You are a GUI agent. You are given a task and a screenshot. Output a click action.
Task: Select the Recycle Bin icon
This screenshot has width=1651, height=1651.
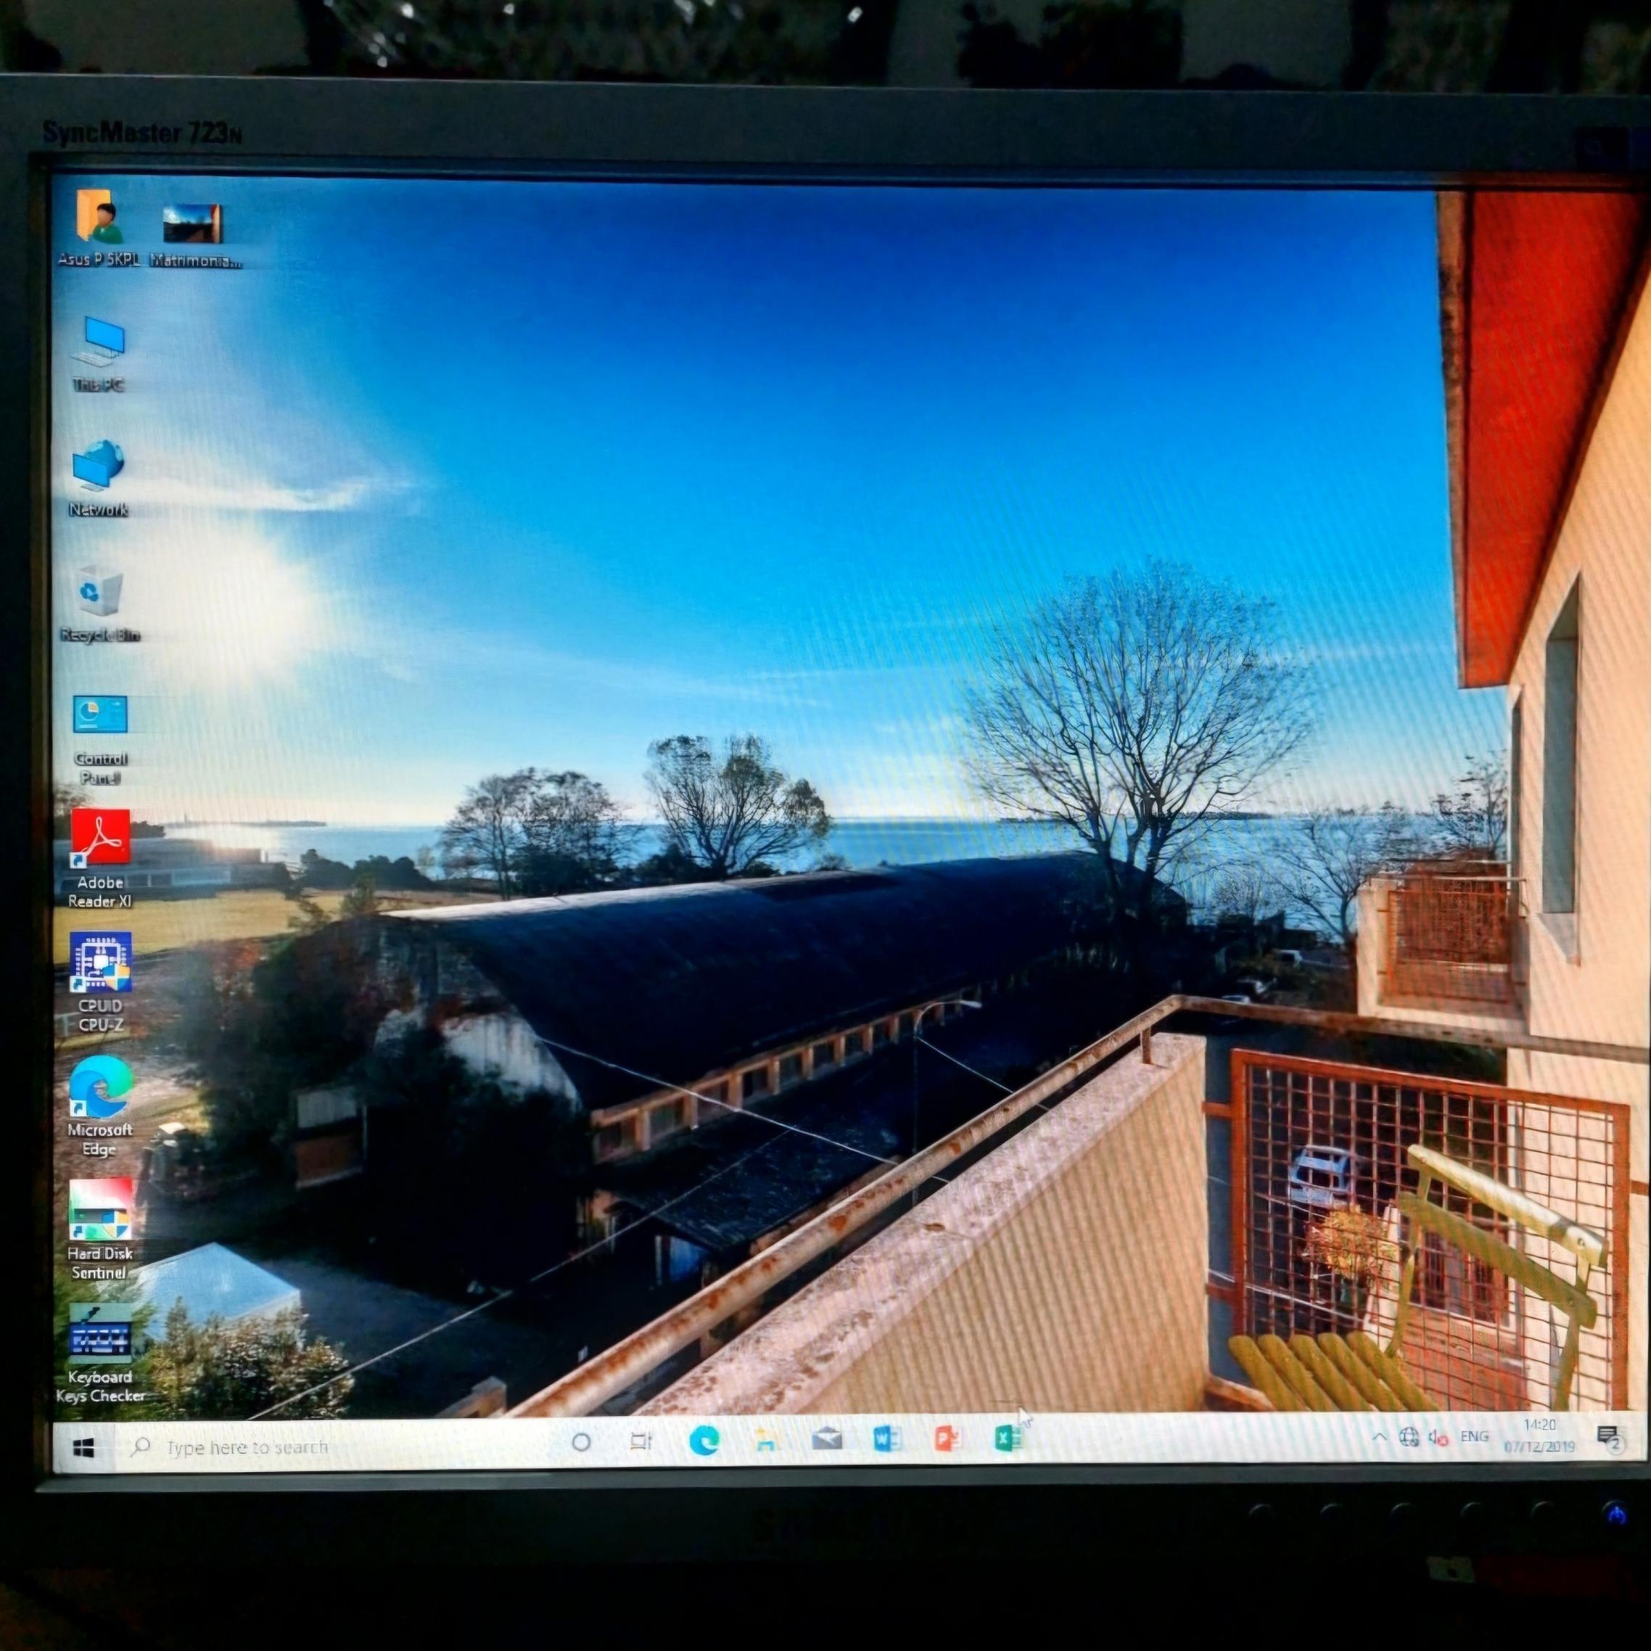[x=100, y=604]
